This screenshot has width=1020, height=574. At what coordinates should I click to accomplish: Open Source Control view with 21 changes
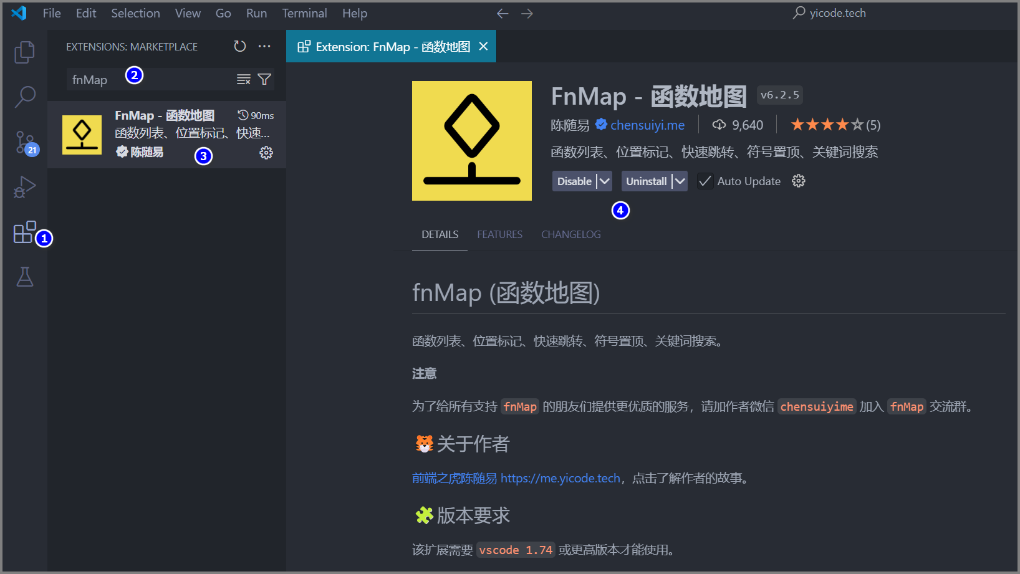(x=26, y=143)
